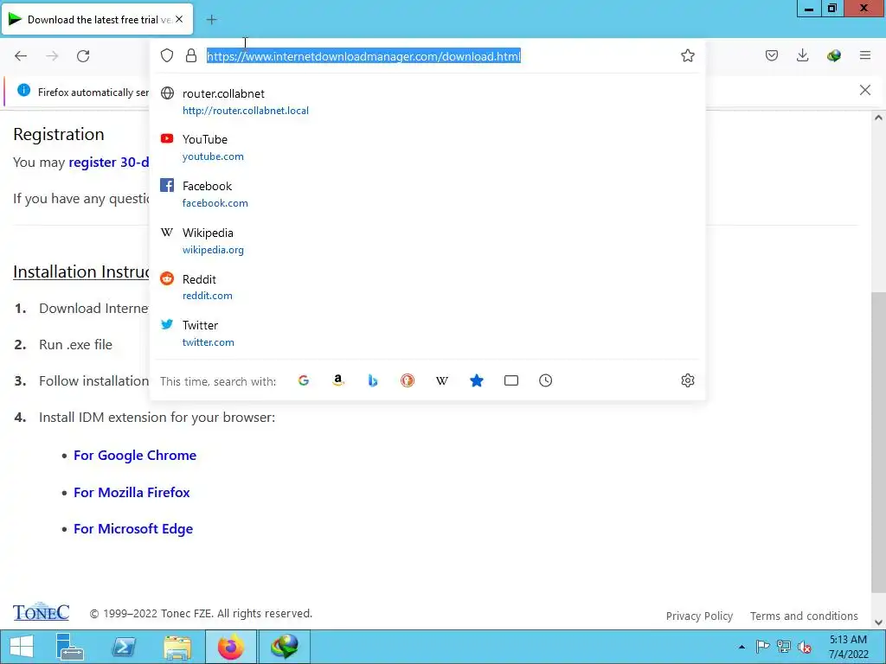Search in History clock icon
This screenshot has width=886, height=664.
[x=545, y=380]
